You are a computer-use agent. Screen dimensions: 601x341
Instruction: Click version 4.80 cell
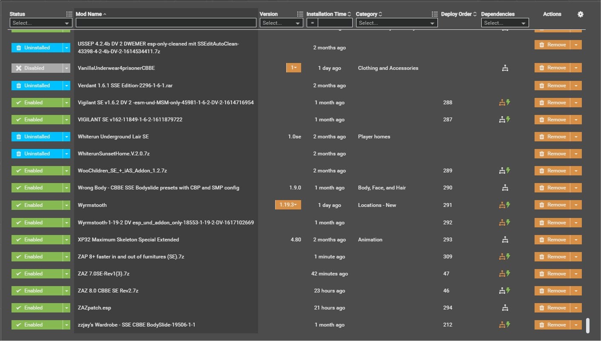pos(296,240)
